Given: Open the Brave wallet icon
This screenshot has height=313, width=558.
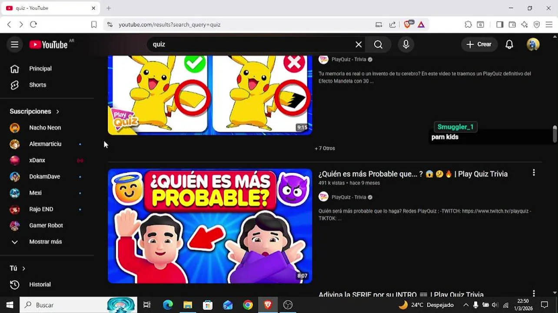Looking at the screenshot, I should (x=512, y=25).
